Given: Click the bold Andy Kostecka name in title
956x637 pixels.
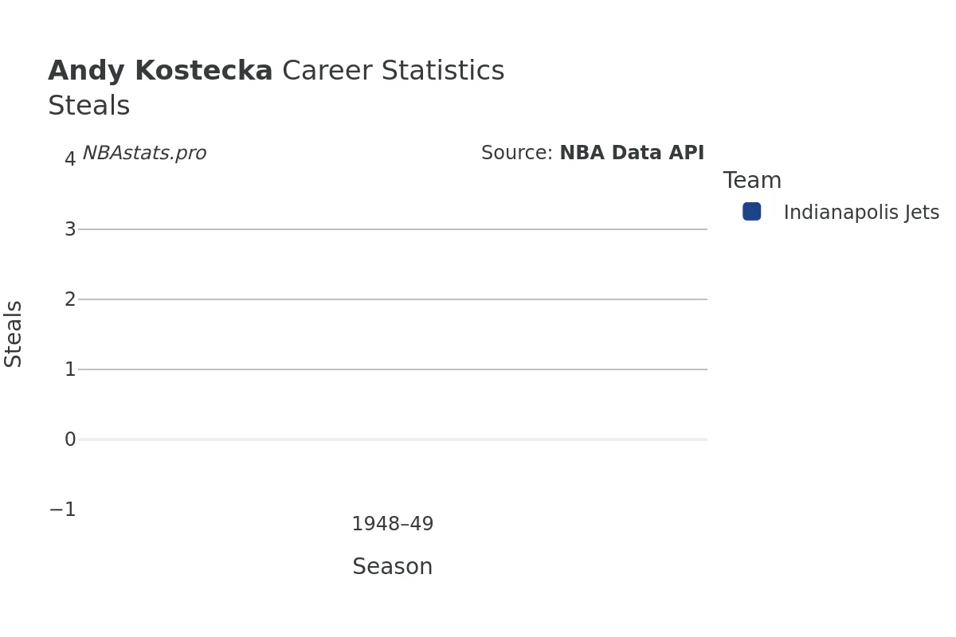Looking at the screenshot, I should click(160, 72).
